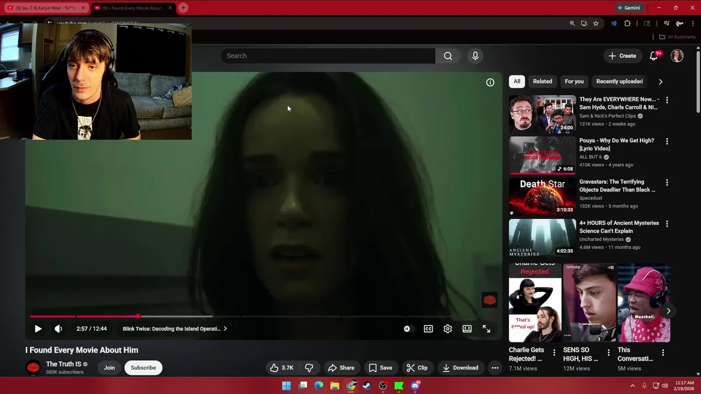
Task: Select the Related filter chip
Action: pyautogui.click(x=543, y=82)
